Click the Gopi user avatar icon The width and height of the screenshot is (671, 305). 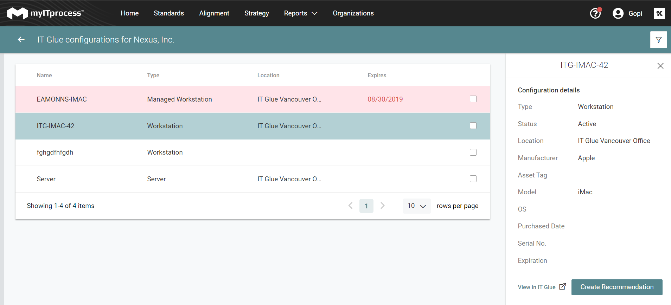[x=618, y=13]
